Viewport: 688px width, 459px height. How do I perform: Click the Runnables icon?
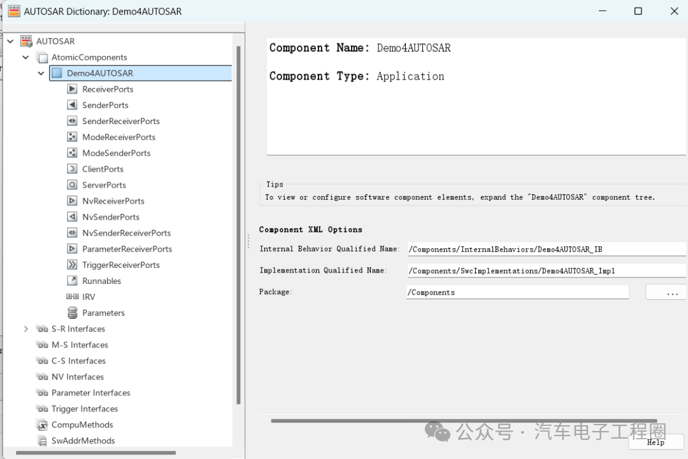pyautogui.click(x=73, y=281)
